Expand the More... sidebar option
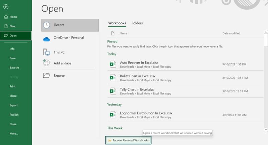Screen dimensions: 268x145 pyautogui.click(x=14, y=134)
